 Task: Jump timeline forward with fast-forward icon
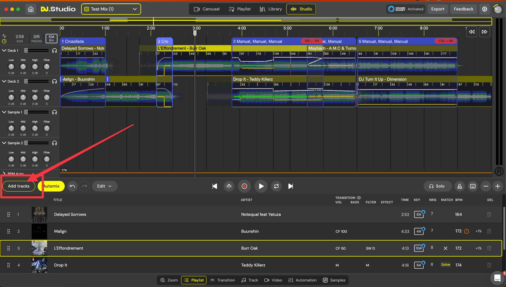(485, 32)
